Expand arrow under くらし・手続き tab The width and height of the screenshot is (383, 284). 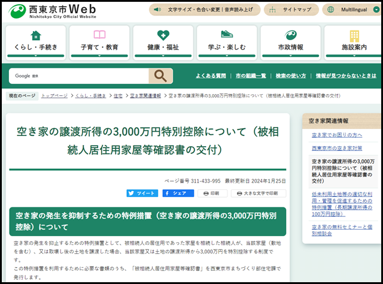36,56
